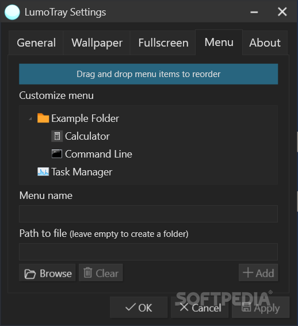Image resolution: width=298 pixels, height=326 pixels.
Task: Collapse the Example Folder tree node
Action: [30, 119]
